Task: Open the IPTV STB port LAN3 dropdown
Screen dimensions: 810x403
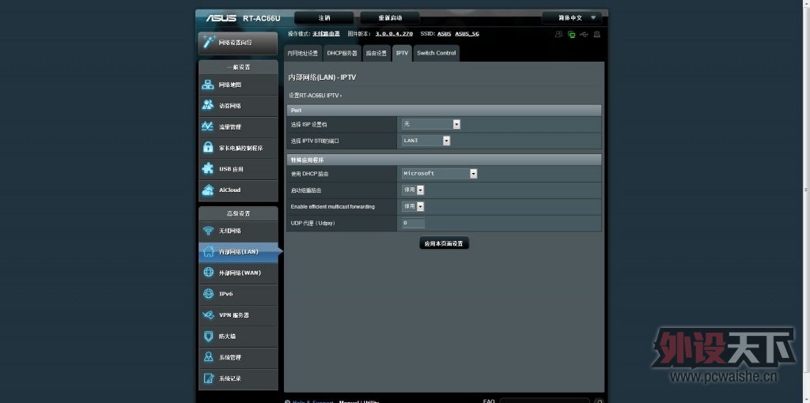Action: pyautogui.click(x=426, y=141)
